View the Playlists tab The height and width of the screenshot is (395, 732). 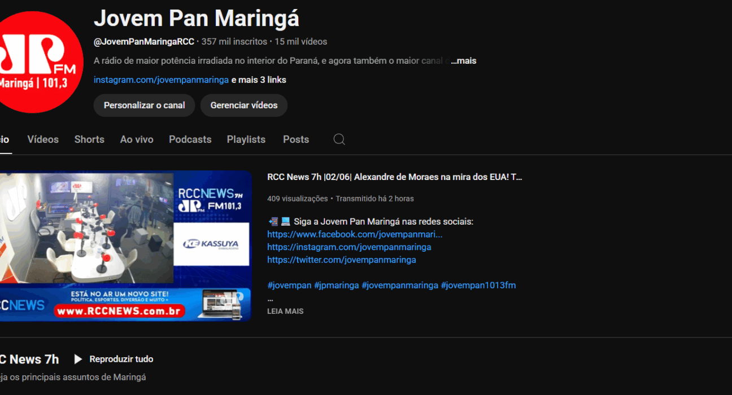tap(246, 139)
